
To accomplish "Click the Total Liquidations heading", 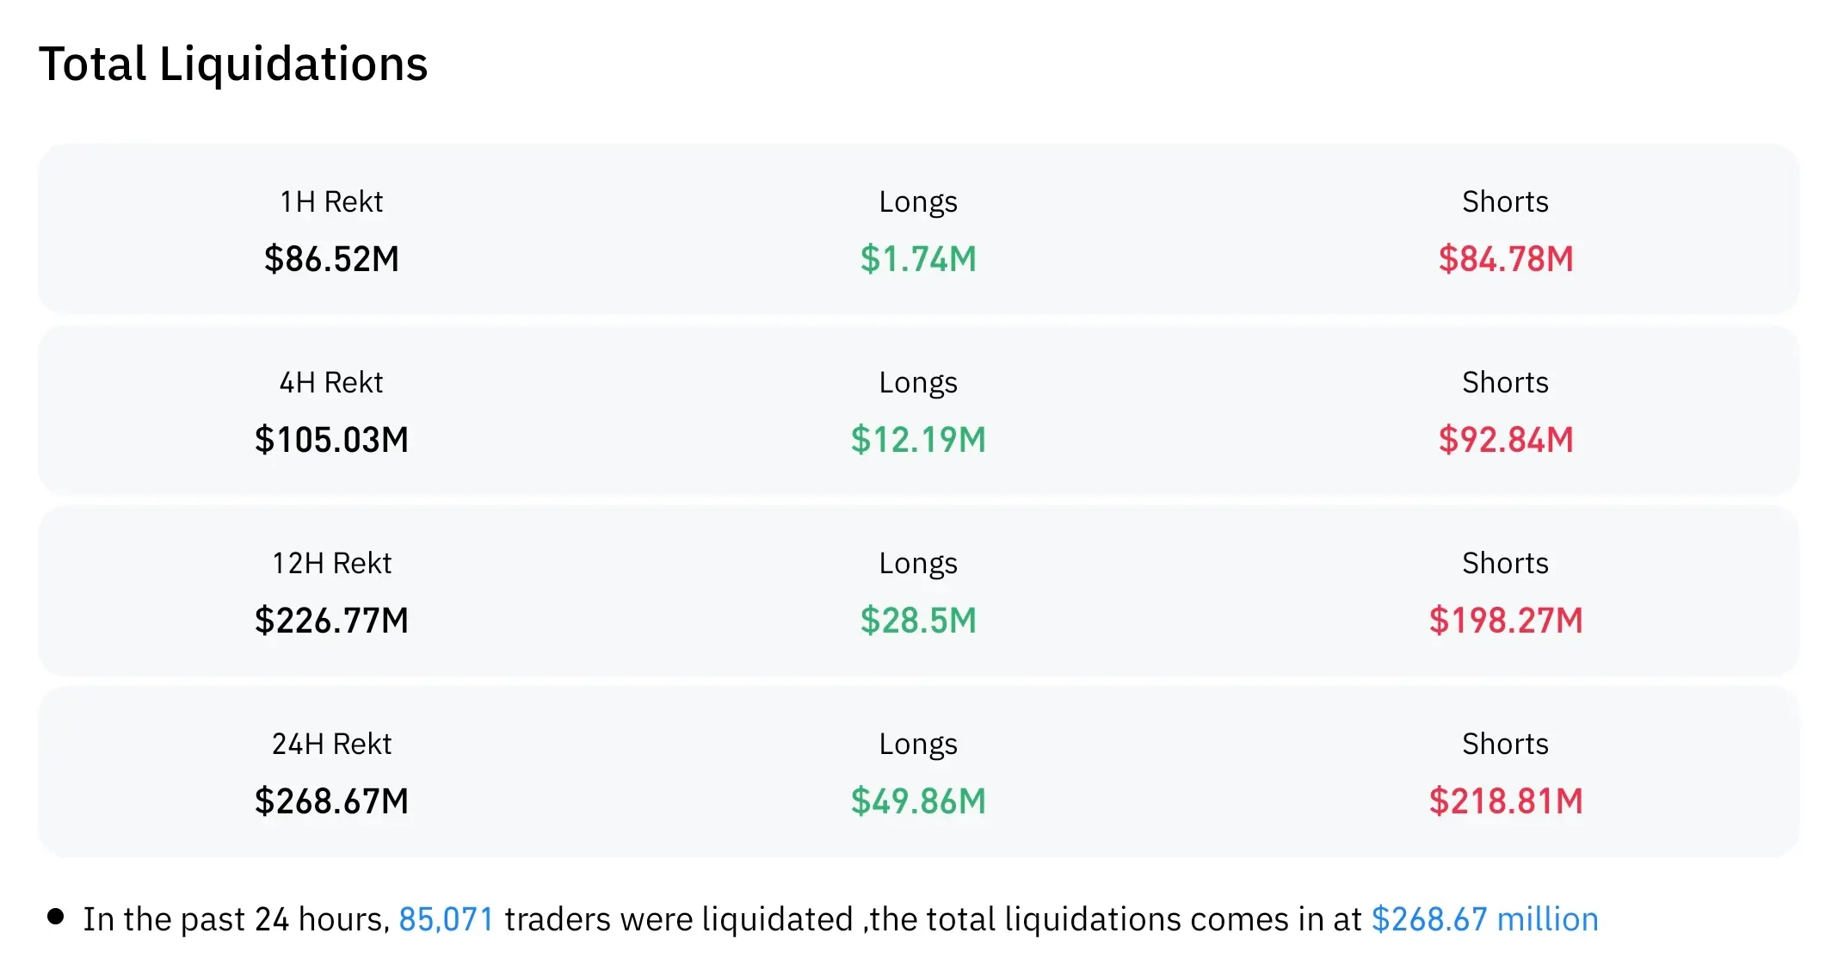I will [233, 65].
